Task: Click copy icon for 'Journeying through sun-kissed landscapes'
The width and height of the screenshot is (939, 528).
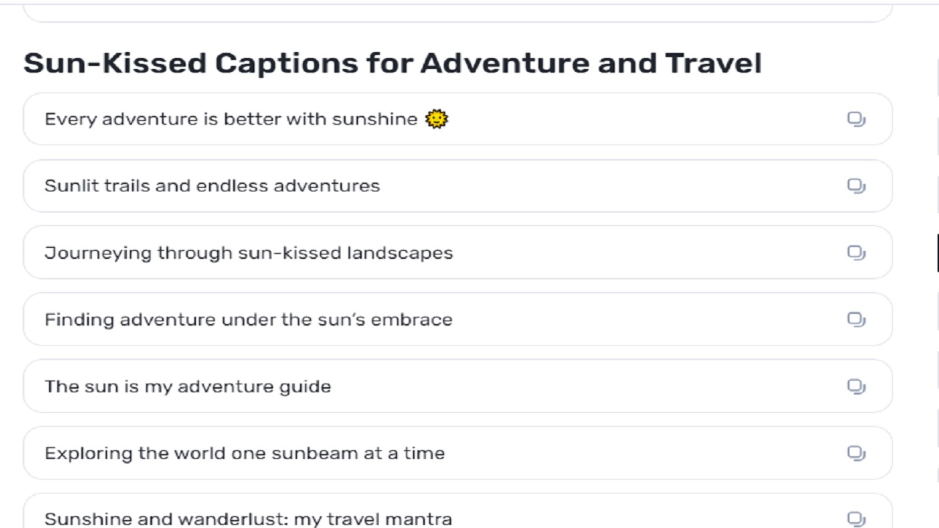Action: tap(856, 252)
